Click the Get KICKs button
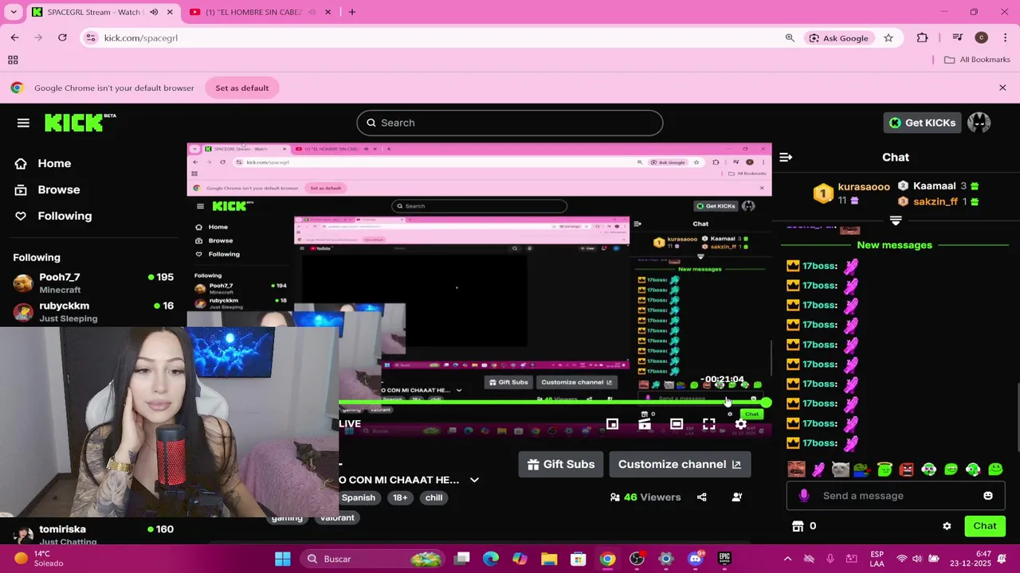Viewport: 1020px width, 573px height. click(922, 123)
